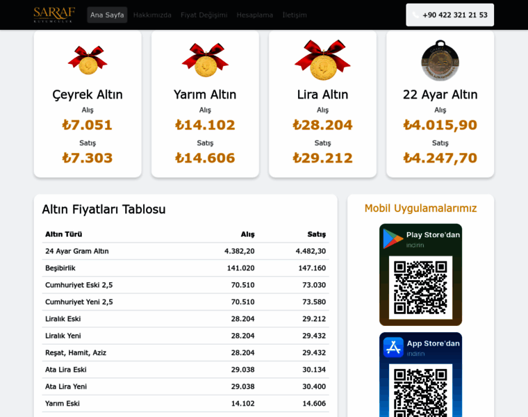Click the App Store icon
Screen dimensions: 528x417
coord(393,347)
